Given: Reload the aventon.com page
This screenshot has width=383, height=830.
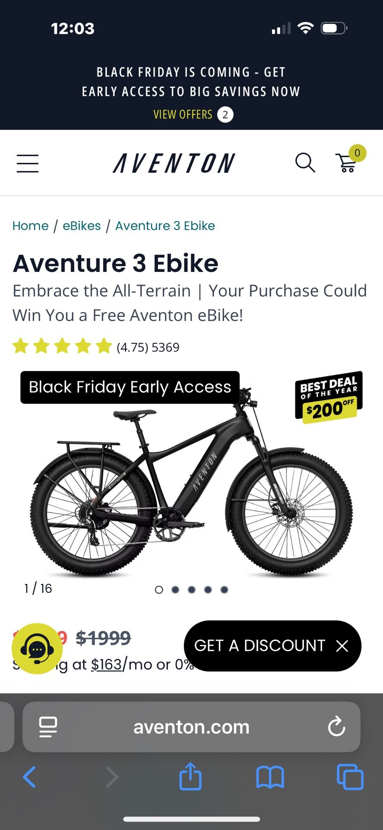Looking at the screenshot, I should pos(336,727).
